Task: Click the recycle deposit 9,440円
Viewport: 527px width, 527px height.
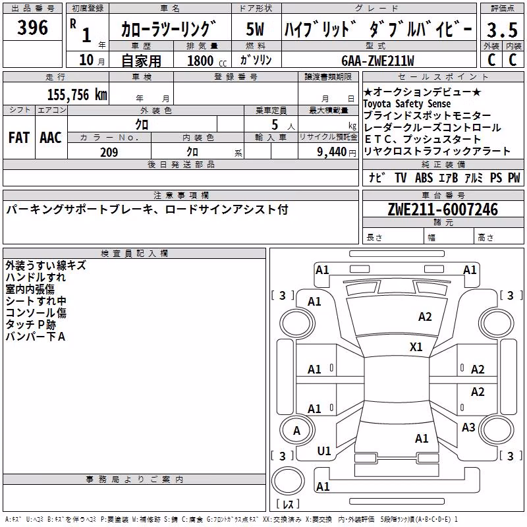Action: pos(337,152)
